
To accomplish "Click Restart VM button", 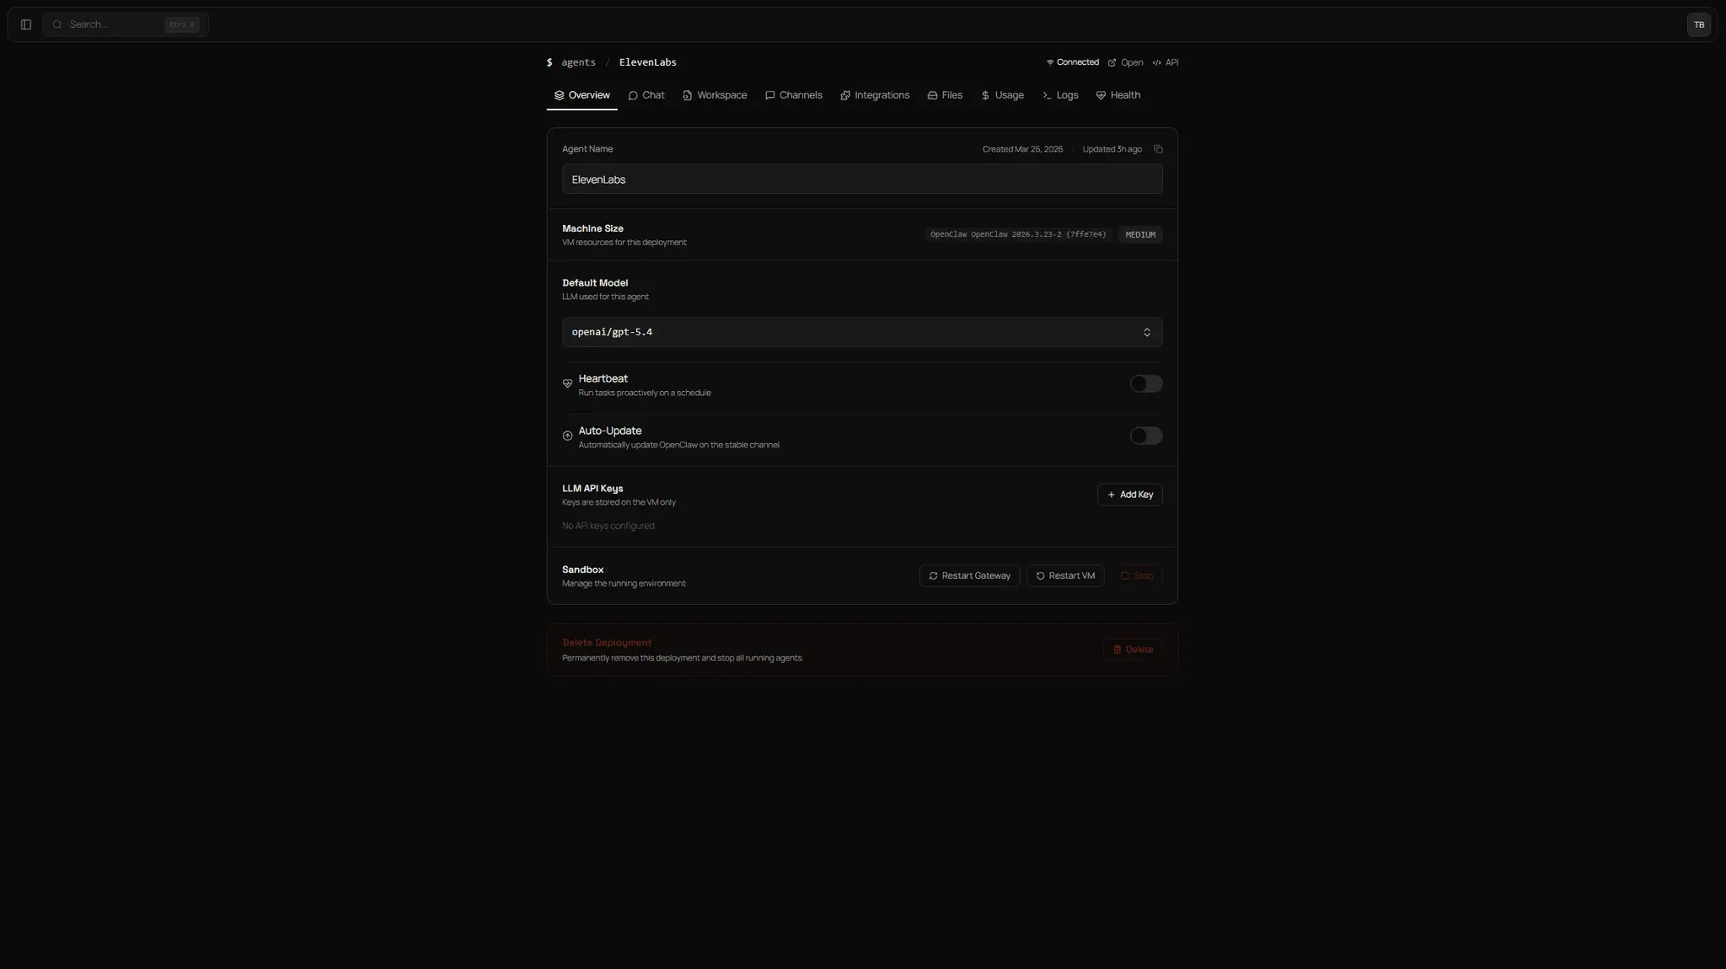I will tap(1065, 576).
